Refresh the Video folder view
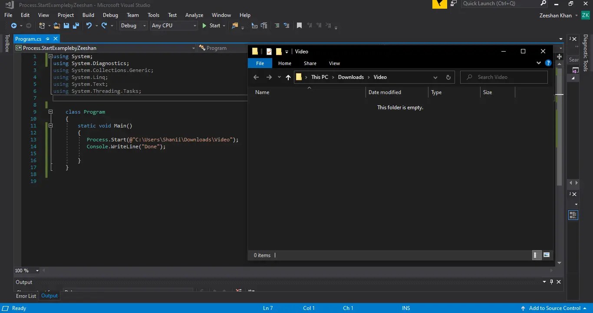Viewport: 593px width, 313px height. point(448,77)
